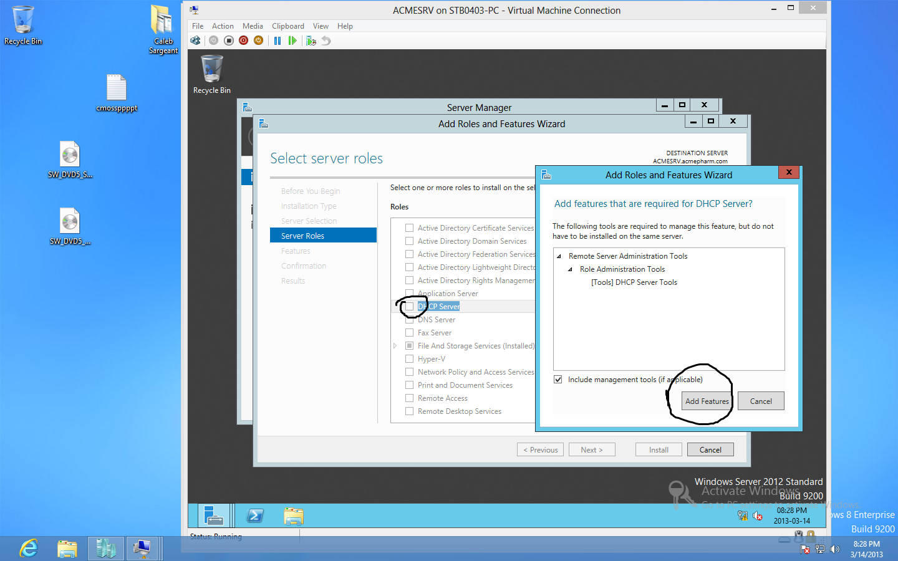This screenshot has height=561, width=898.
Task: Expand File And Storage Services node
Action: click(x=395, y=346)
